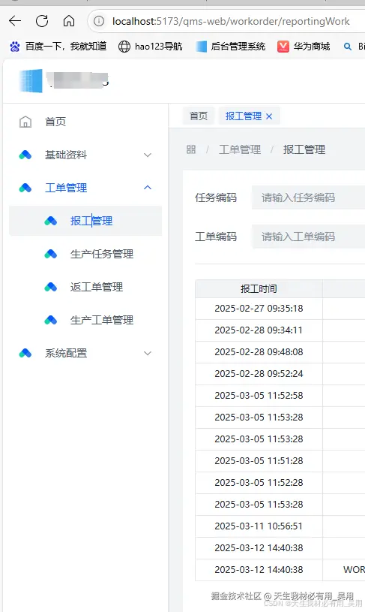The image size is (365, 612).
Task: Click 报工时间 column header
Action: pyautogui.click(x=259, y=289)
